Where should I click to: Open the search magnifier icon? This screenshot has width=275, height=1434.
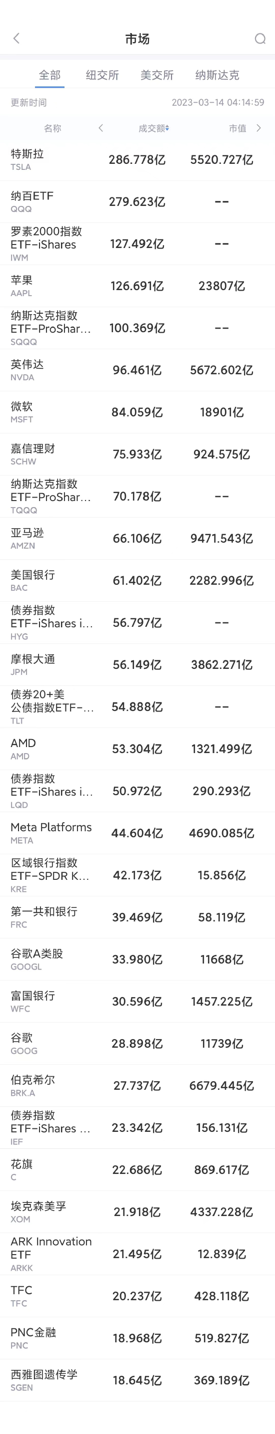click(259, 39)
